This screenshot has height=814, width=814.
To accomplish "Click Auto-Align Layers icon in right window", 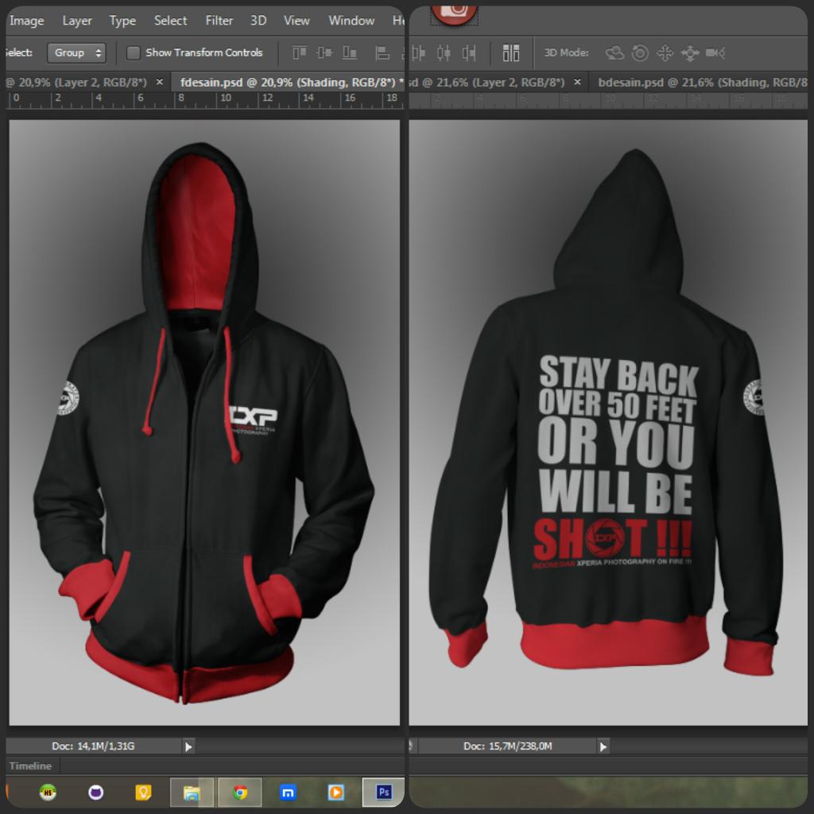I will (511, 52).
